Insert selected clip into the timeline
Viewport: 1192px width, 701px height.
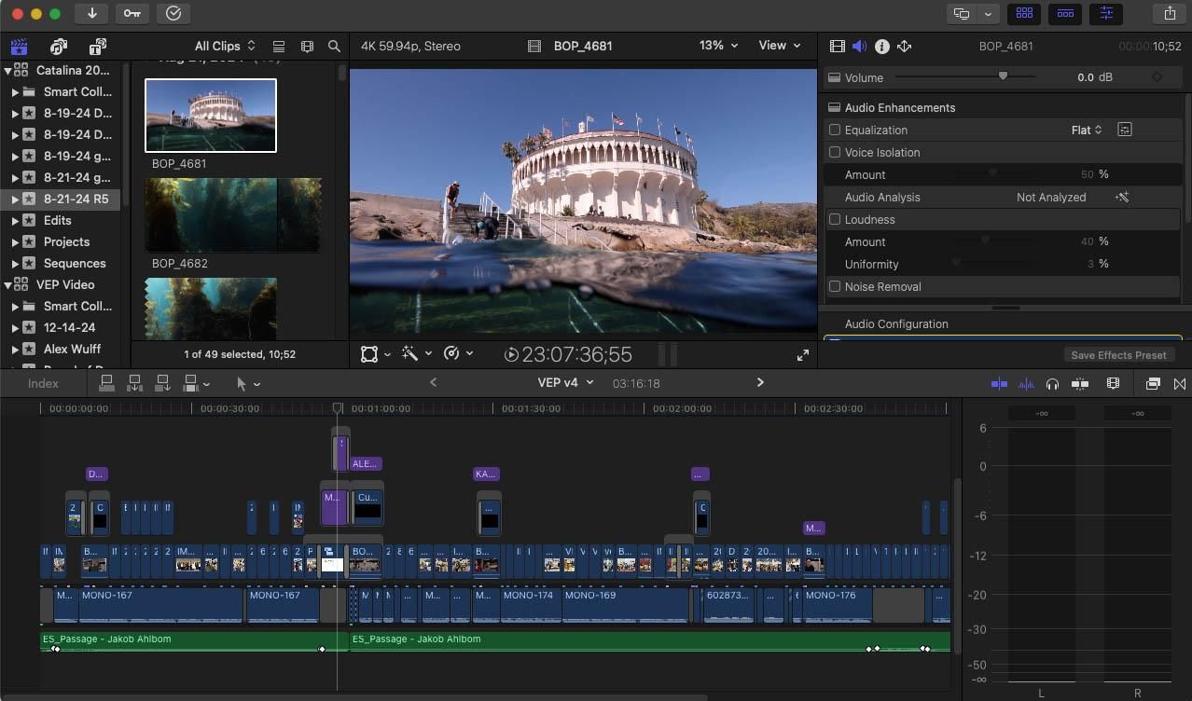tap(134, 383)
